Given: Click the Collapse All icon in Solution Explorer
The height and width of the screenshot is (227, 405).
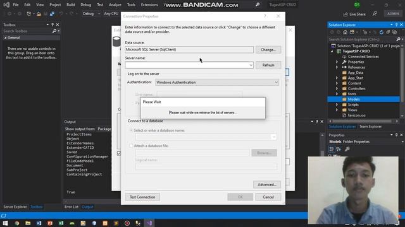Looking at the screenshot, I should coord(388,32).
